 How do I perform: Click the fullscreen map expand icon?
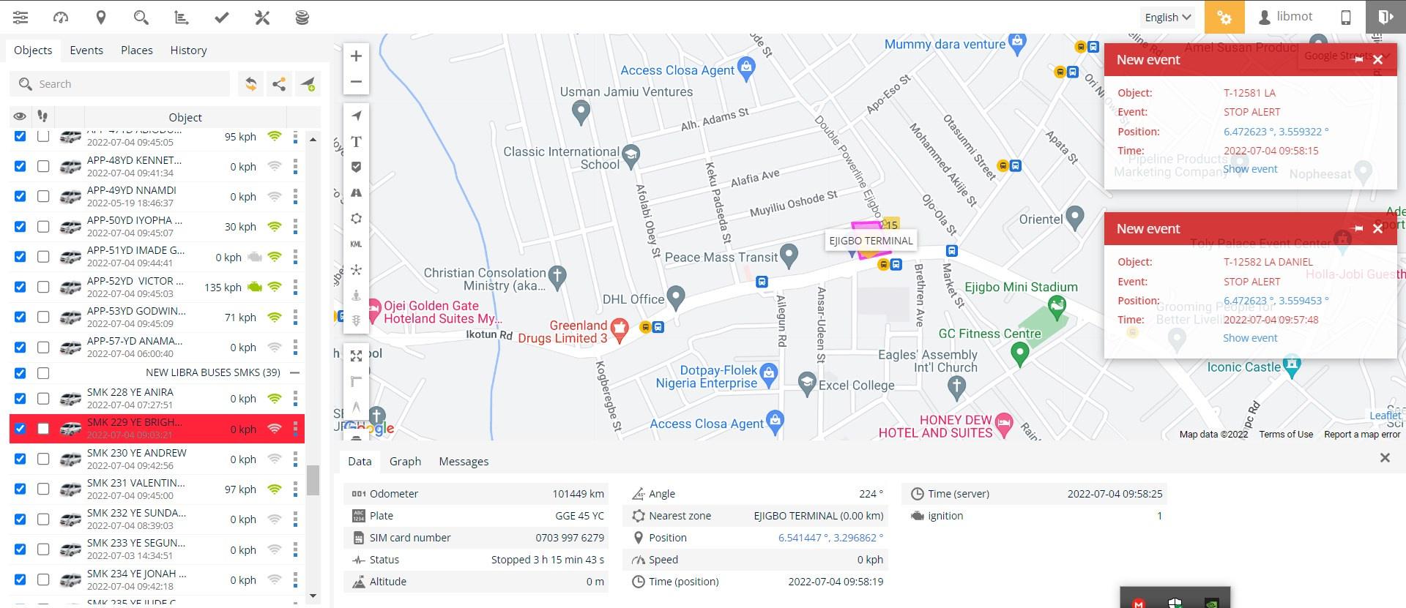pos(356,356)
